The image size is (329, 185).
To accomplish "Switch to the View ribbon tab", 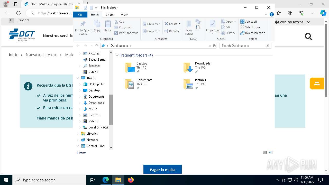I will (x=124, y=15).
